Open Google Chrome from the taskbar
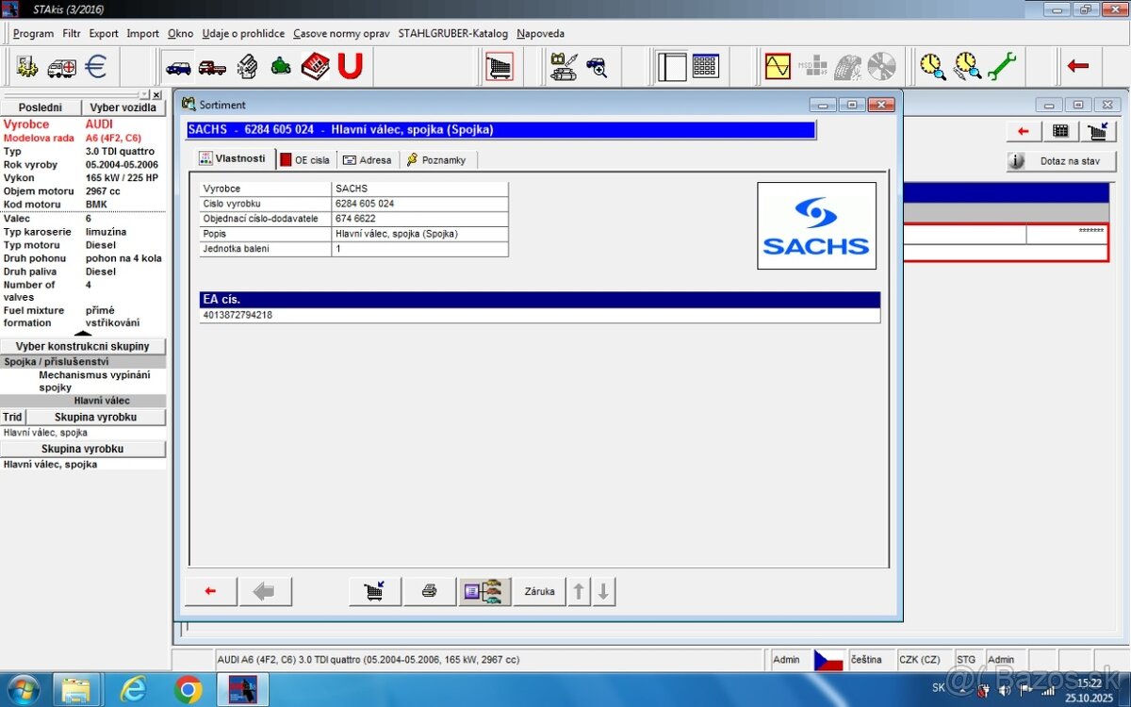This screenshot has height=707, width=1131. coord(187,690)
